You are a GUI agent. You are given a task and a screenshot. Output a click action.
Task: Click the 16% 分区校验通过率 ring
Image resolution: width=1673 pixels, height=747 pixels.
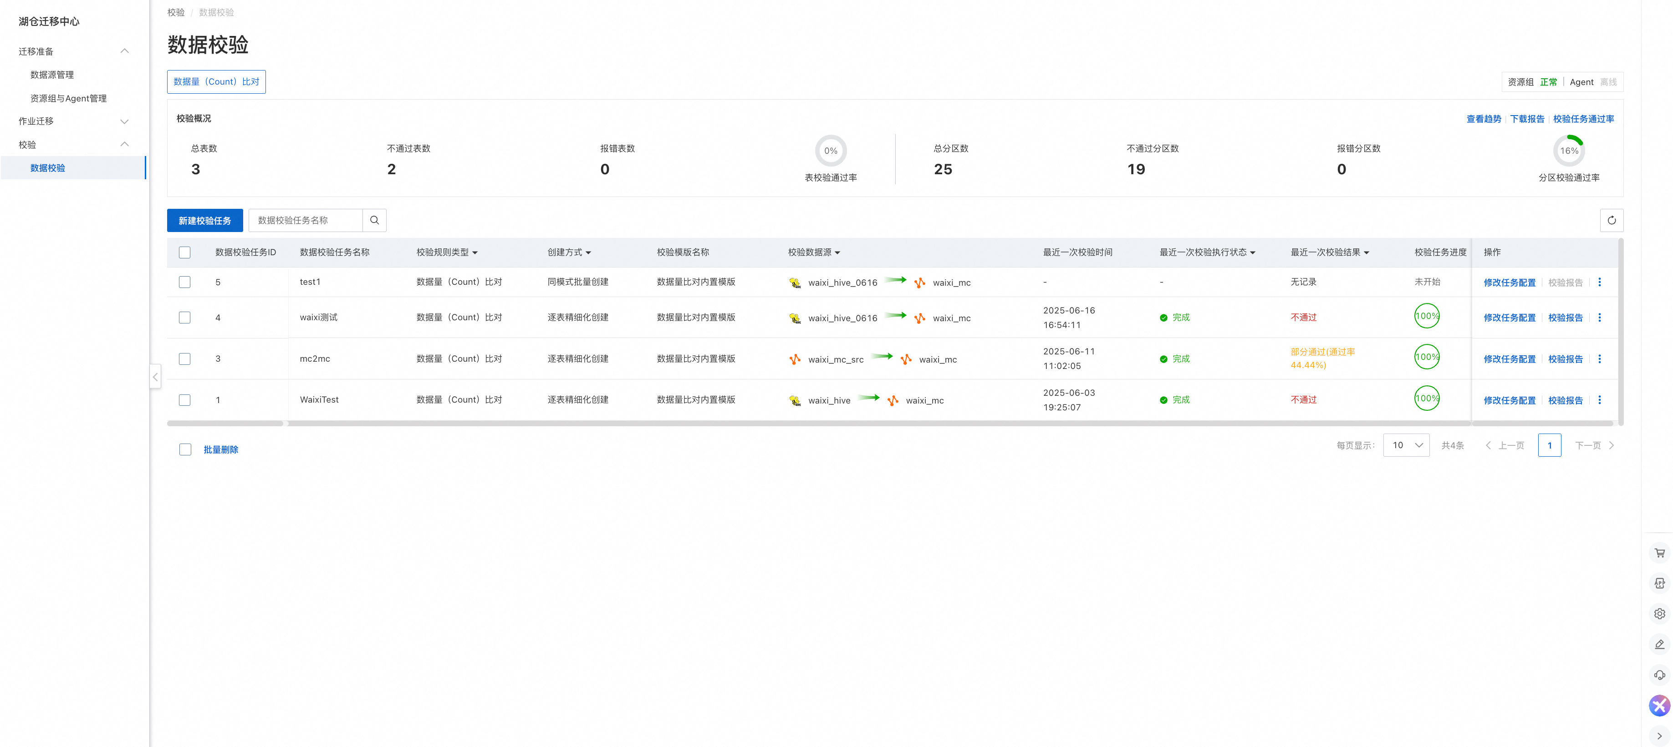click(1569, 151)
